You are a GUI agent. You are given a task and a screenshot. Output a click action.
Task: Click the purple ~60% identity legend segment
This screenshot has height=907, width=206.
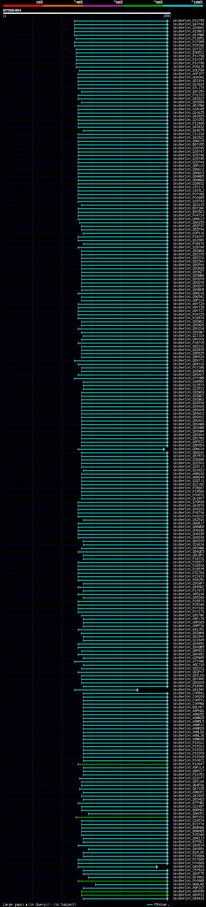pyautogui.click(x=103, y=6)
